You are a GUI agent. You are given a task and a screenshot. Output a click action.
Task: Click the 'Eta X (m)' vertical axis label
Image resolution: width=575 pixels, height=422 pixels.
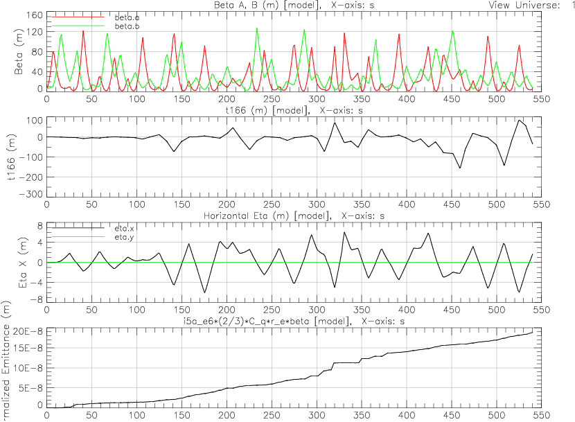[19, 263]
